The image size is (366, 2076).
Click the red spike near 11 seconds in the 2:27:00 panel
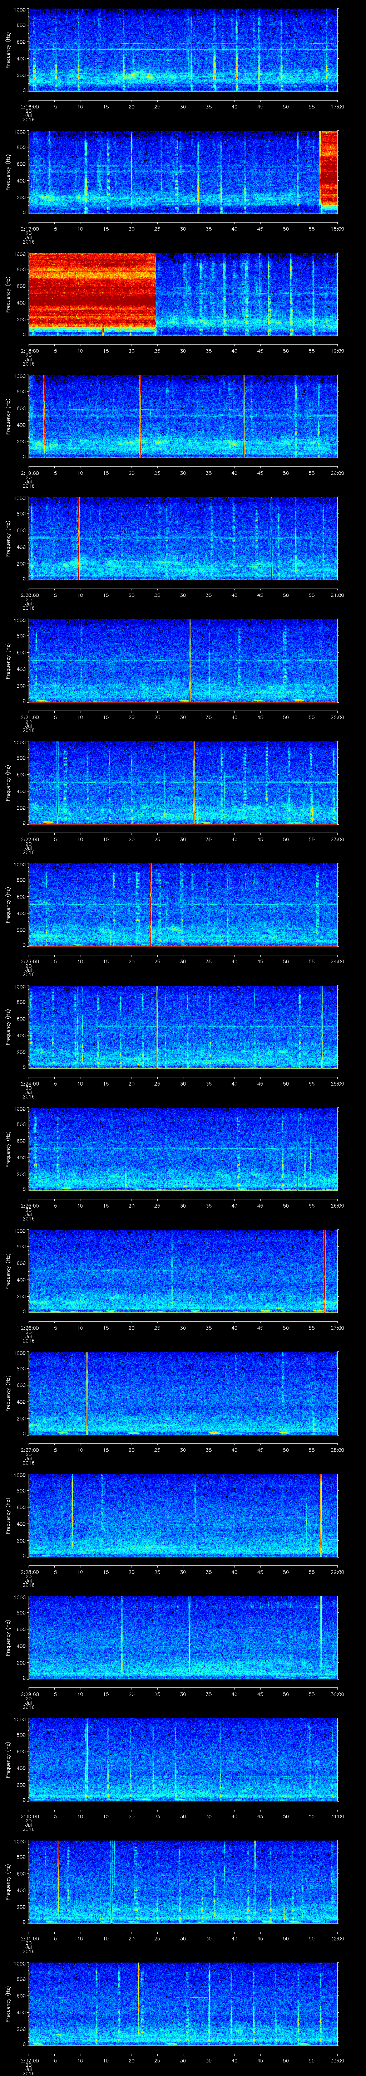point(87,1393)
